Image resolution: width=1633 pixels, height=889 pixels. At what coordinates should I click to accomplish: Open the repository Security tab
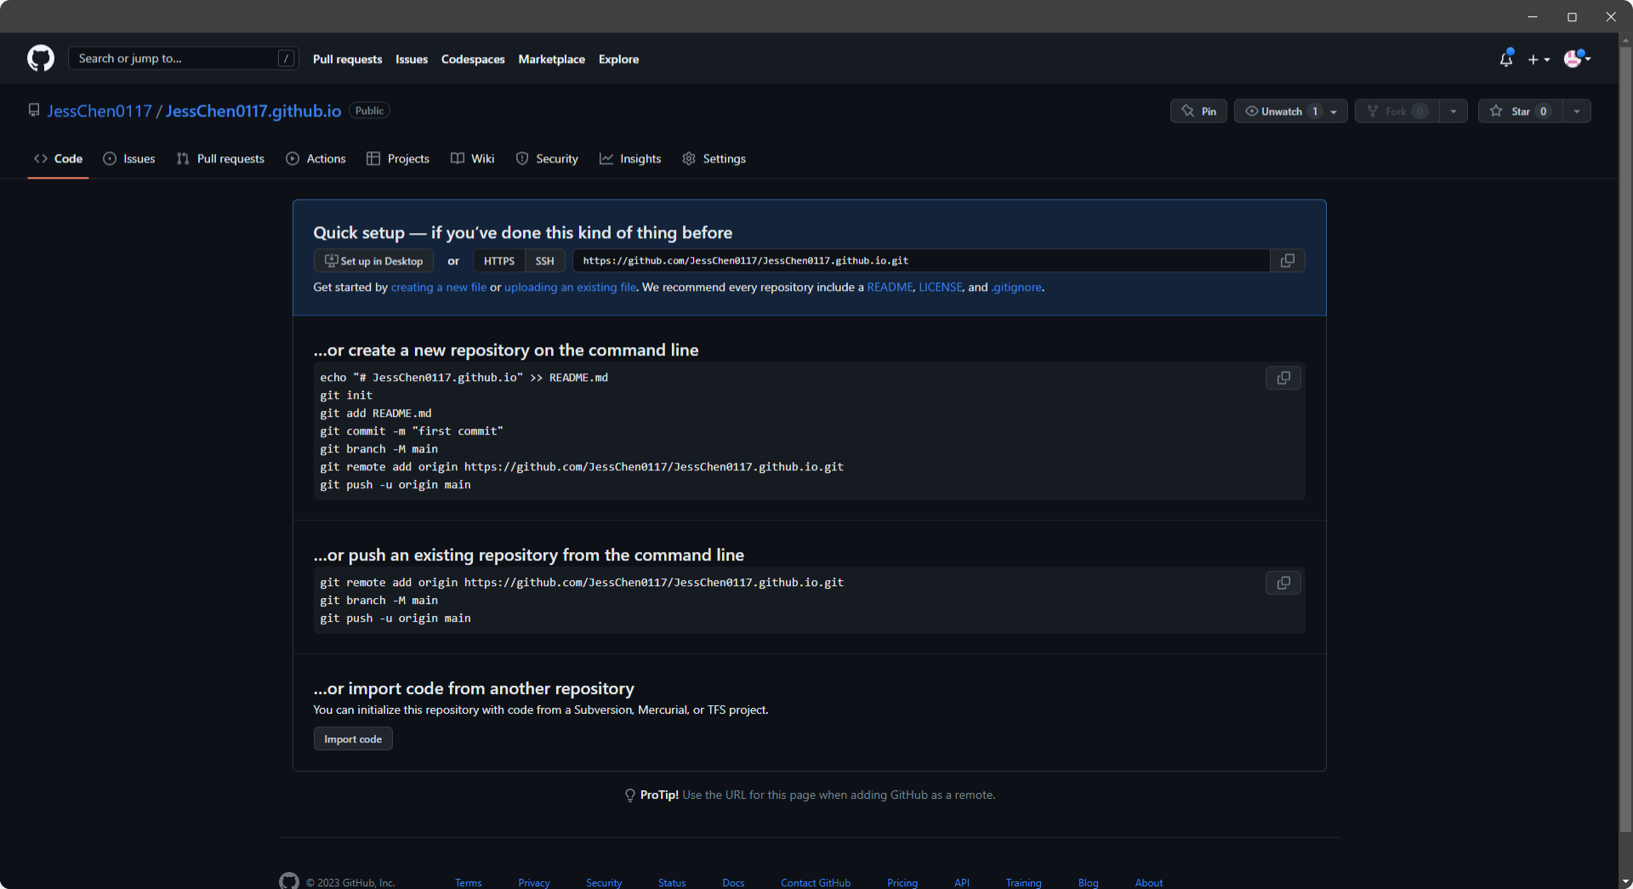(x=547, y=159)
